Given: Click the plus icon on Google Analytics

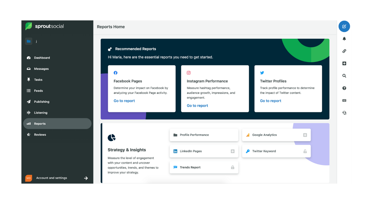Looking at the screenshot, I should point(305,135).
